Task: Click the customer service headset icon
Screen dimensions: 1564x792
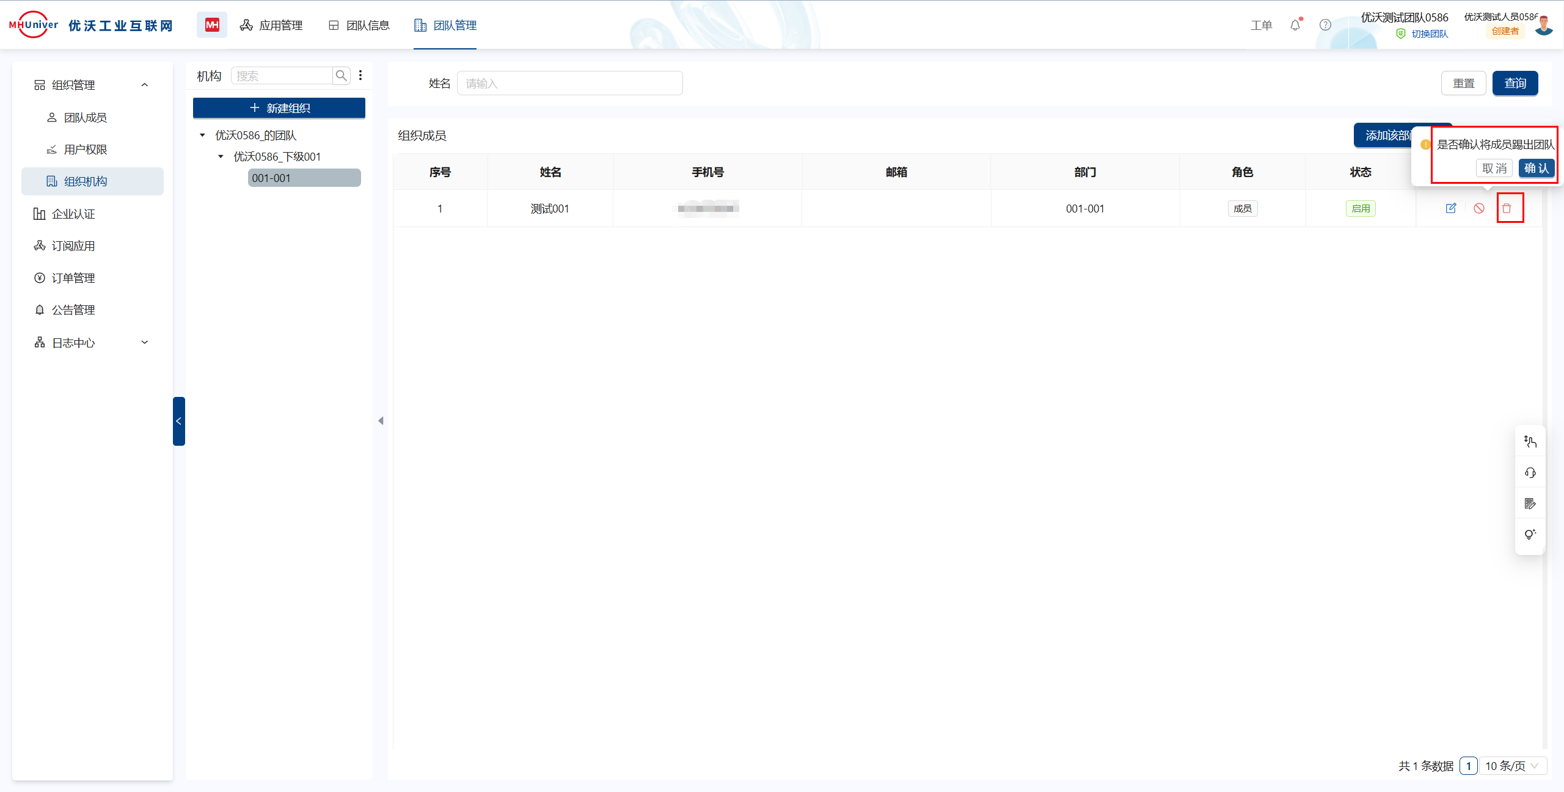Action: [x=1530, y=473]
